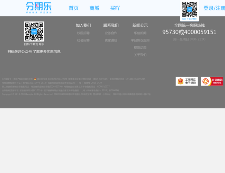Click the hotline number 95730或4000059151
Viewport: 225px width, 173px height.
pos(189,32)
